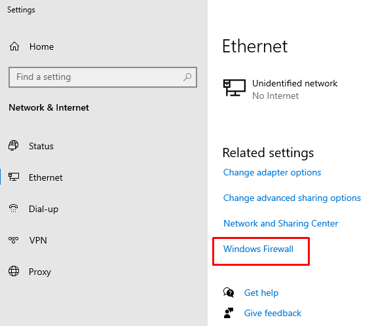Click the Status globe icon
The width and height of the screenshot is (374, 326).
click(13, 145)
